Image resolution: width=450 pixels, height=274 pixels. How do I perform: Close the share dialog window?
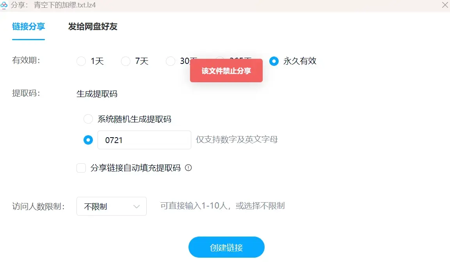445,5
